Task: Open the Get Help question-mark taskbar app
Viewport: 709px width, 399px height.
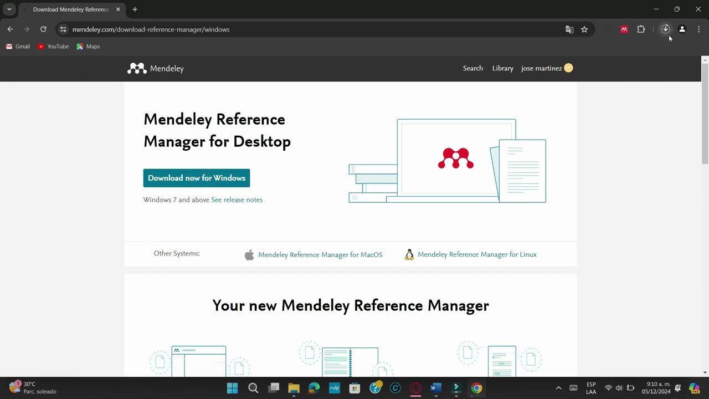Action: pos(375,388)
